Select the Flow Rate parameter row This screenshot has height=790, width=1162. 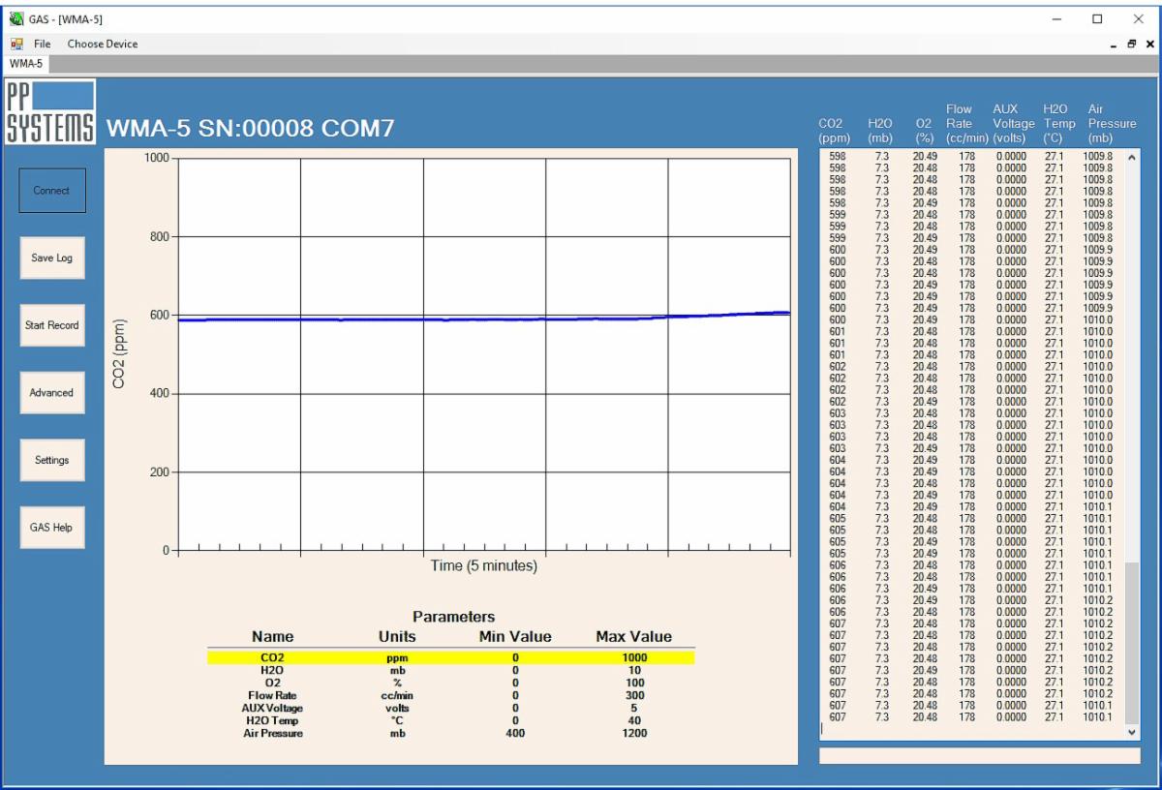pos(451,695)
